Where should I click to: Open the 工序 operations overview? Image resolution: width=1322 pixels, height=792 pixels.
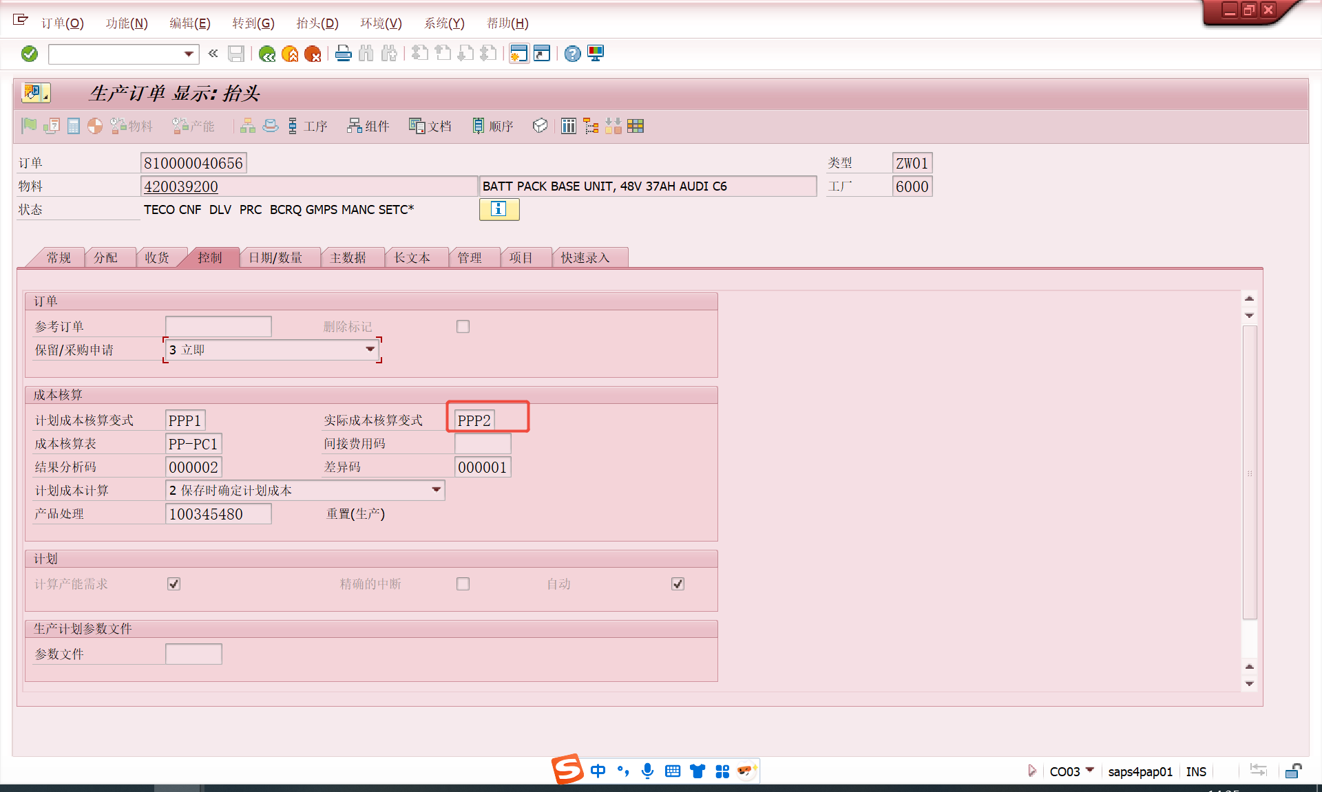point(307,126)
